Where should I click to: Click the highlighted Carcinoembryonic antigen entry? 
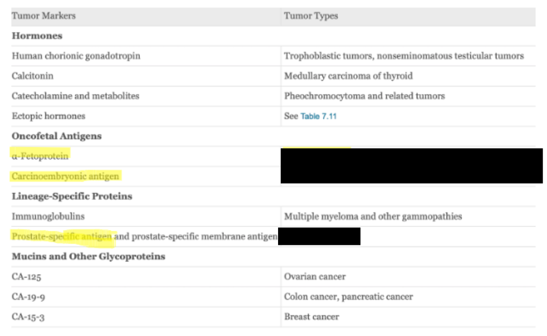(65, 176)
